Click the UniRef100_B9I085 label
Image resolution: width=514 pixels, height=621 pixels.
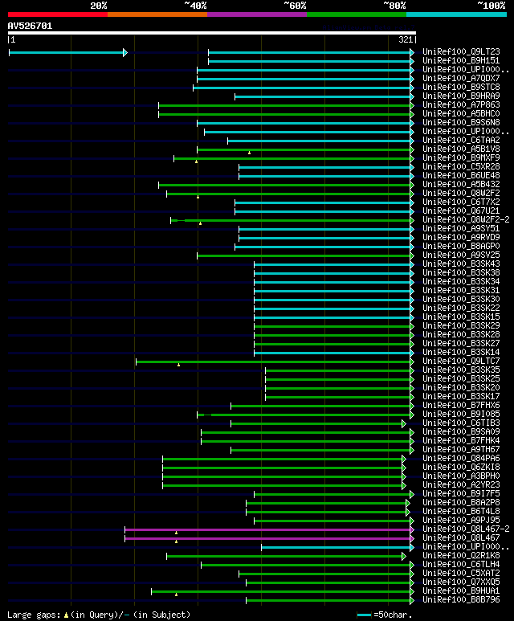tap(461, 414)
